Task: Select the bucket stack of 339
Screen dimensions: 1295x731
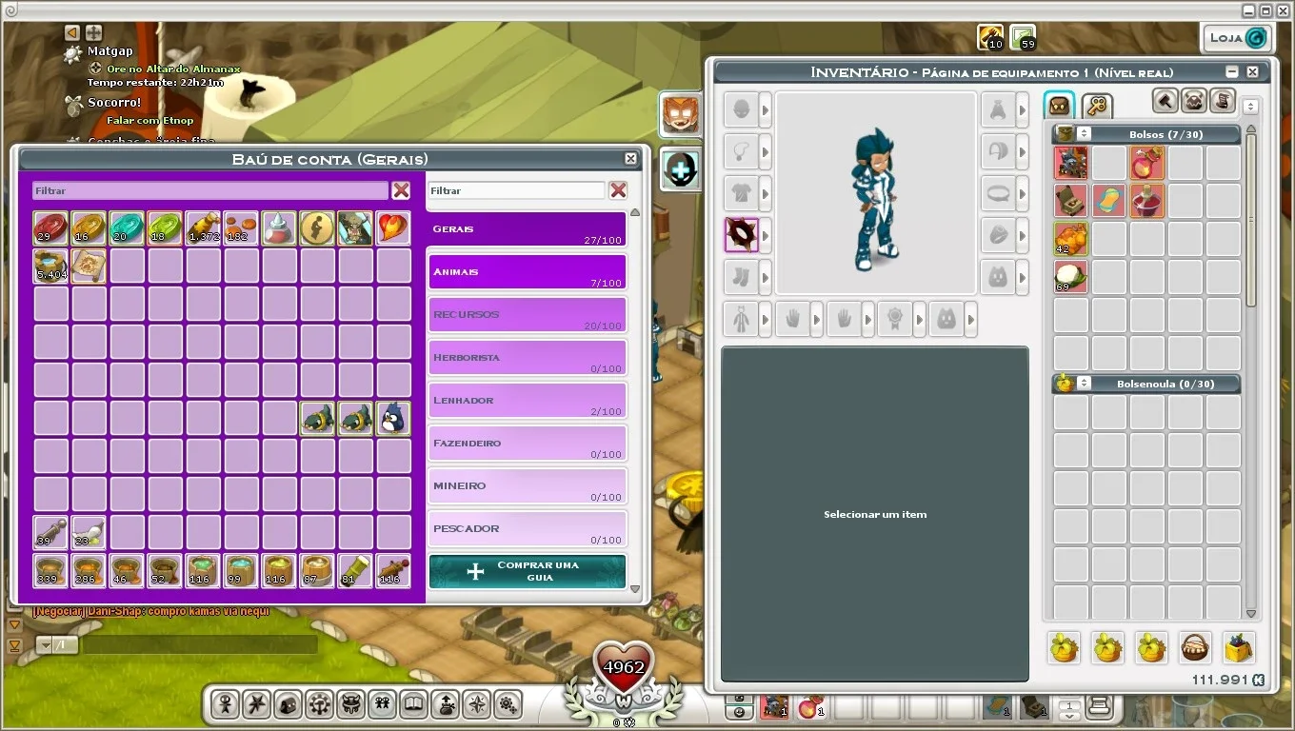Action: (x=50, y=571)
